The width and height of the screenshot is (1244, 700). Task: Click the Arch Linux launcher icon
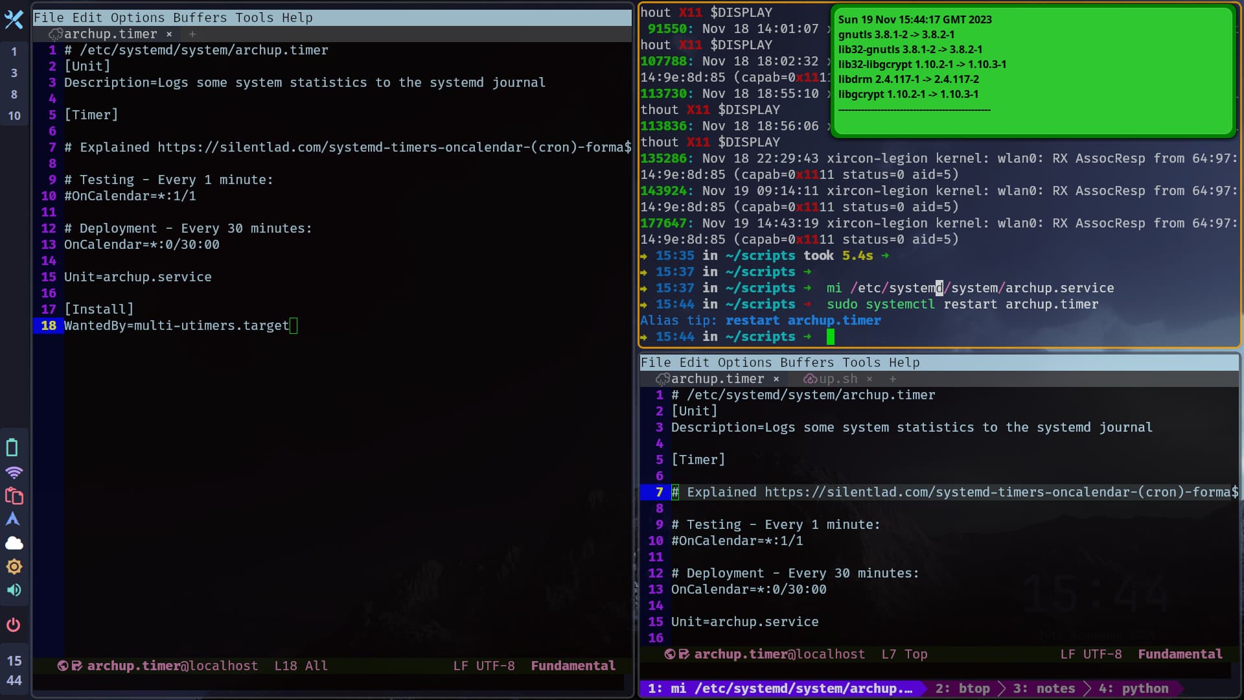pos(14,519)
